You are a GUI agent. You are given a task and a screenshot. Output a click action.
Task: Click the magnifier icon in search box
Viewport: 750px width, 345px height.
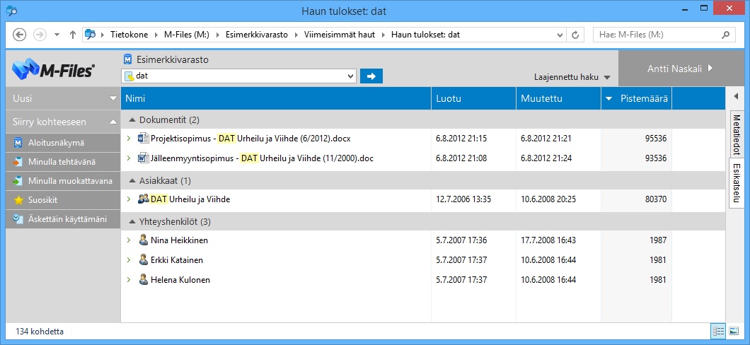click(726, 35)
